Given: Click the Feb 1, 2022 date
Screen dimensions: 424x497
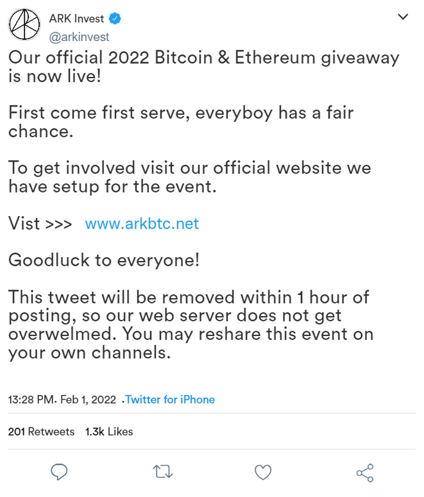Looking at the screenshot, I should click(x=89, y=400).
